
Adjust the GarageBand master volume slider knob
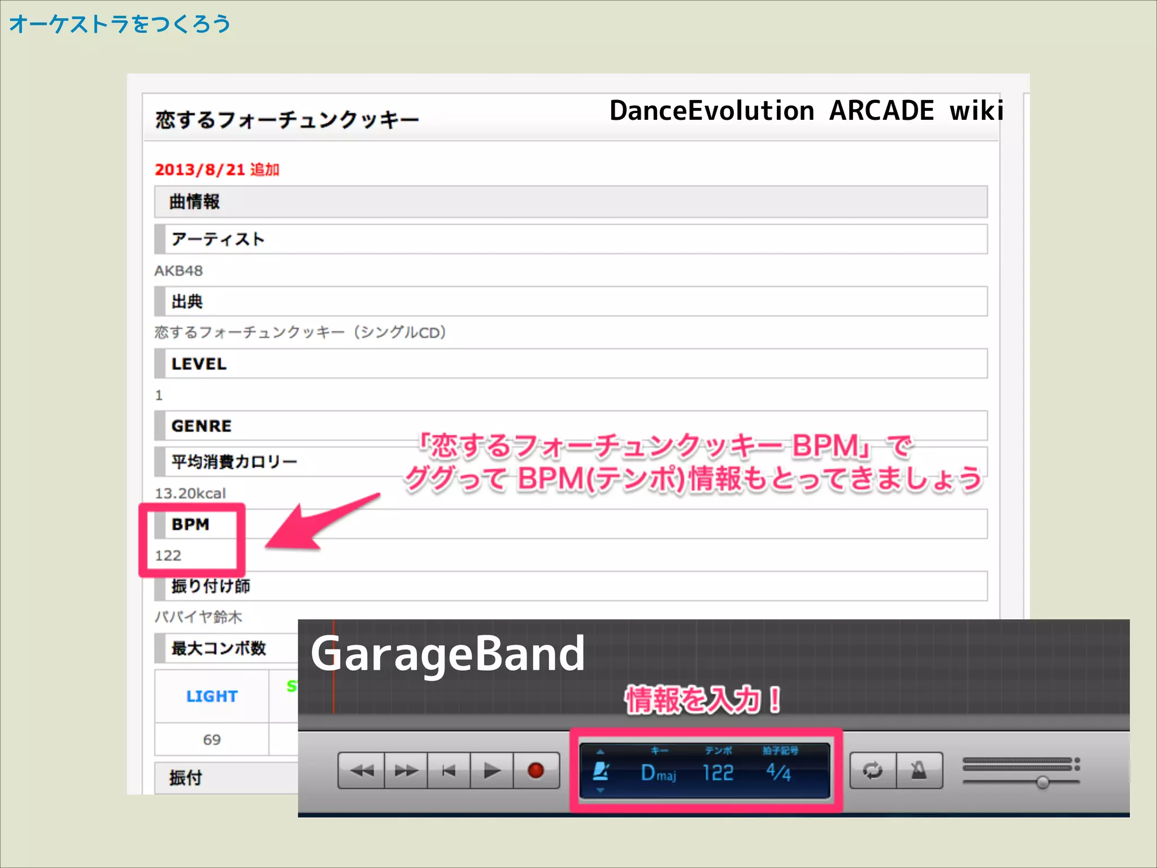pos(1043,782)
